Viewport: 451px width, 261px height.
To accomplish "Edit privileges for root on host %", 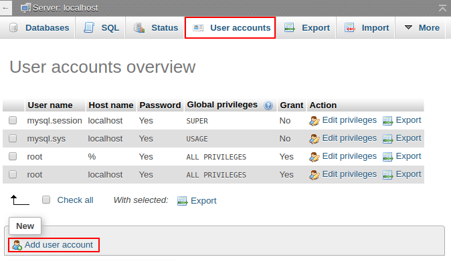I will tap(349, 156).
